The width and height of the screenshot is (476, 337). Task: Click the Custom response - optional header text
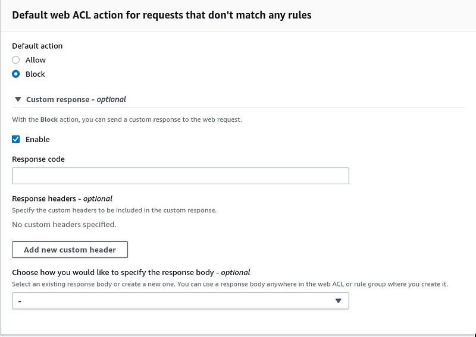tap(76, 99)
